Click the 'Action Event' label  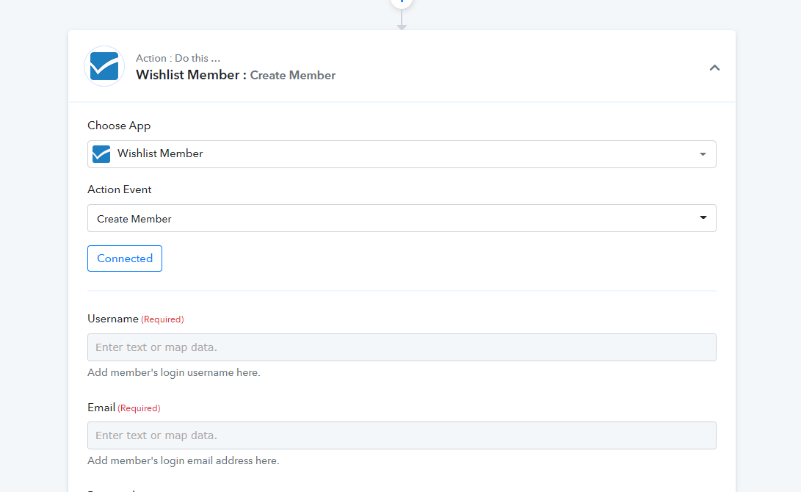pyautogui.click(x=120, y=189)
